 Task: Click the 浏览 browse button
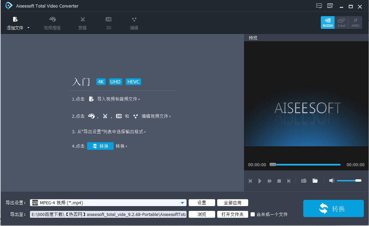pyautogui.click(x=202, y=214)
